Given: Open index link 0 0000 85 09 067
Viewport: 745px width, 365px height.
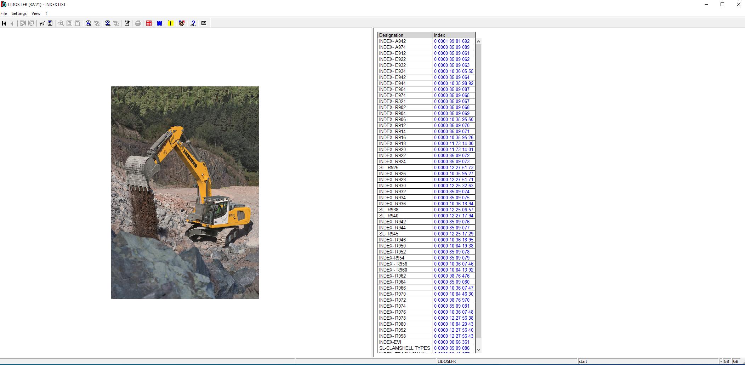Looking at the screenshot, I should pyautogui.click(x=452, y=101).
